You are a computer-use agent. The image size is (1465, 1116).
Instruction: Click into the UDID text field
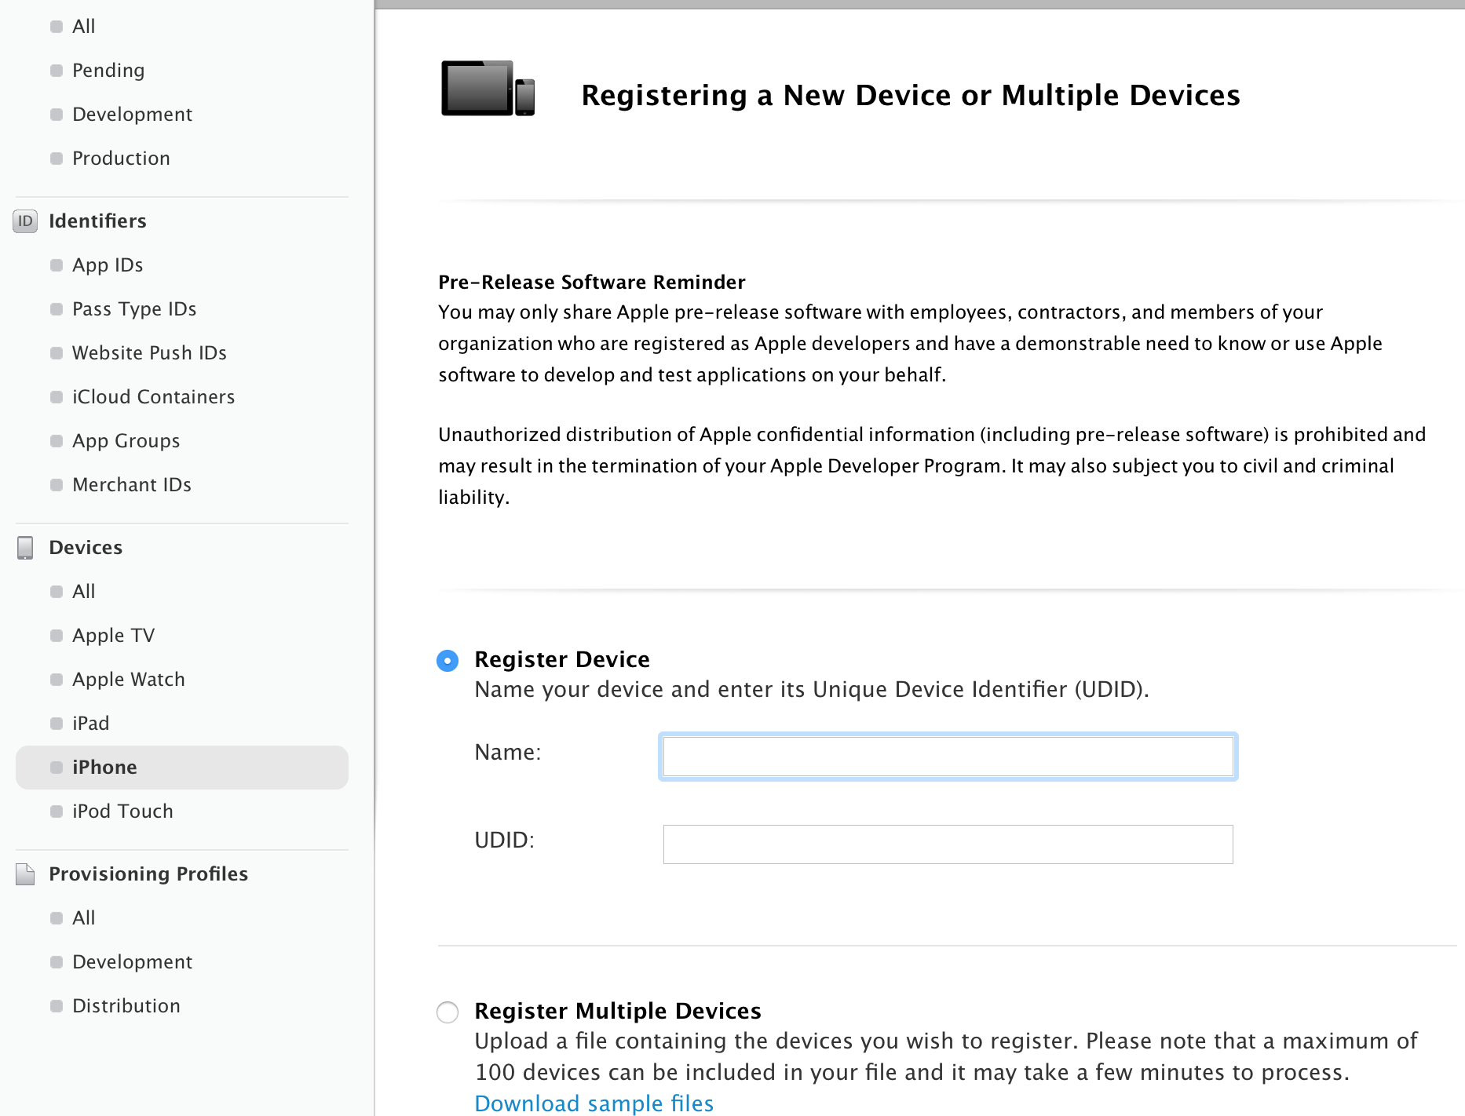click(x=948, y=844)
